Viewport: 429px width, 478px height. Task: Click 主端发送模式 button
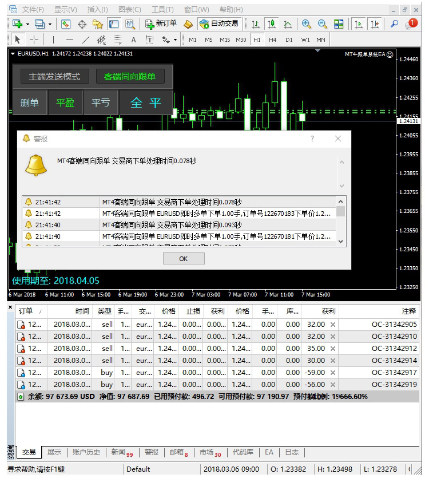tap(54, 76)
